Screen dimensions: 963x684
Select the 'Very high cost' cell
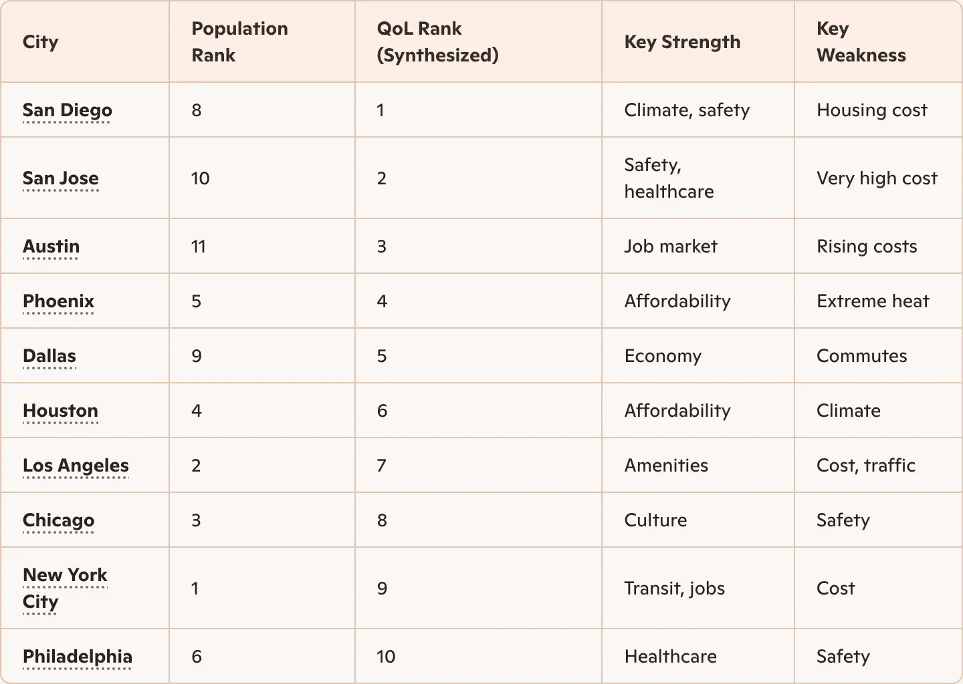(x=877, y=178)
